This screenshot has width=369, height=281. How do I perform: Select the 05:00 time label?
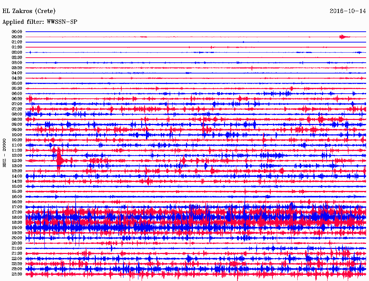17,83
